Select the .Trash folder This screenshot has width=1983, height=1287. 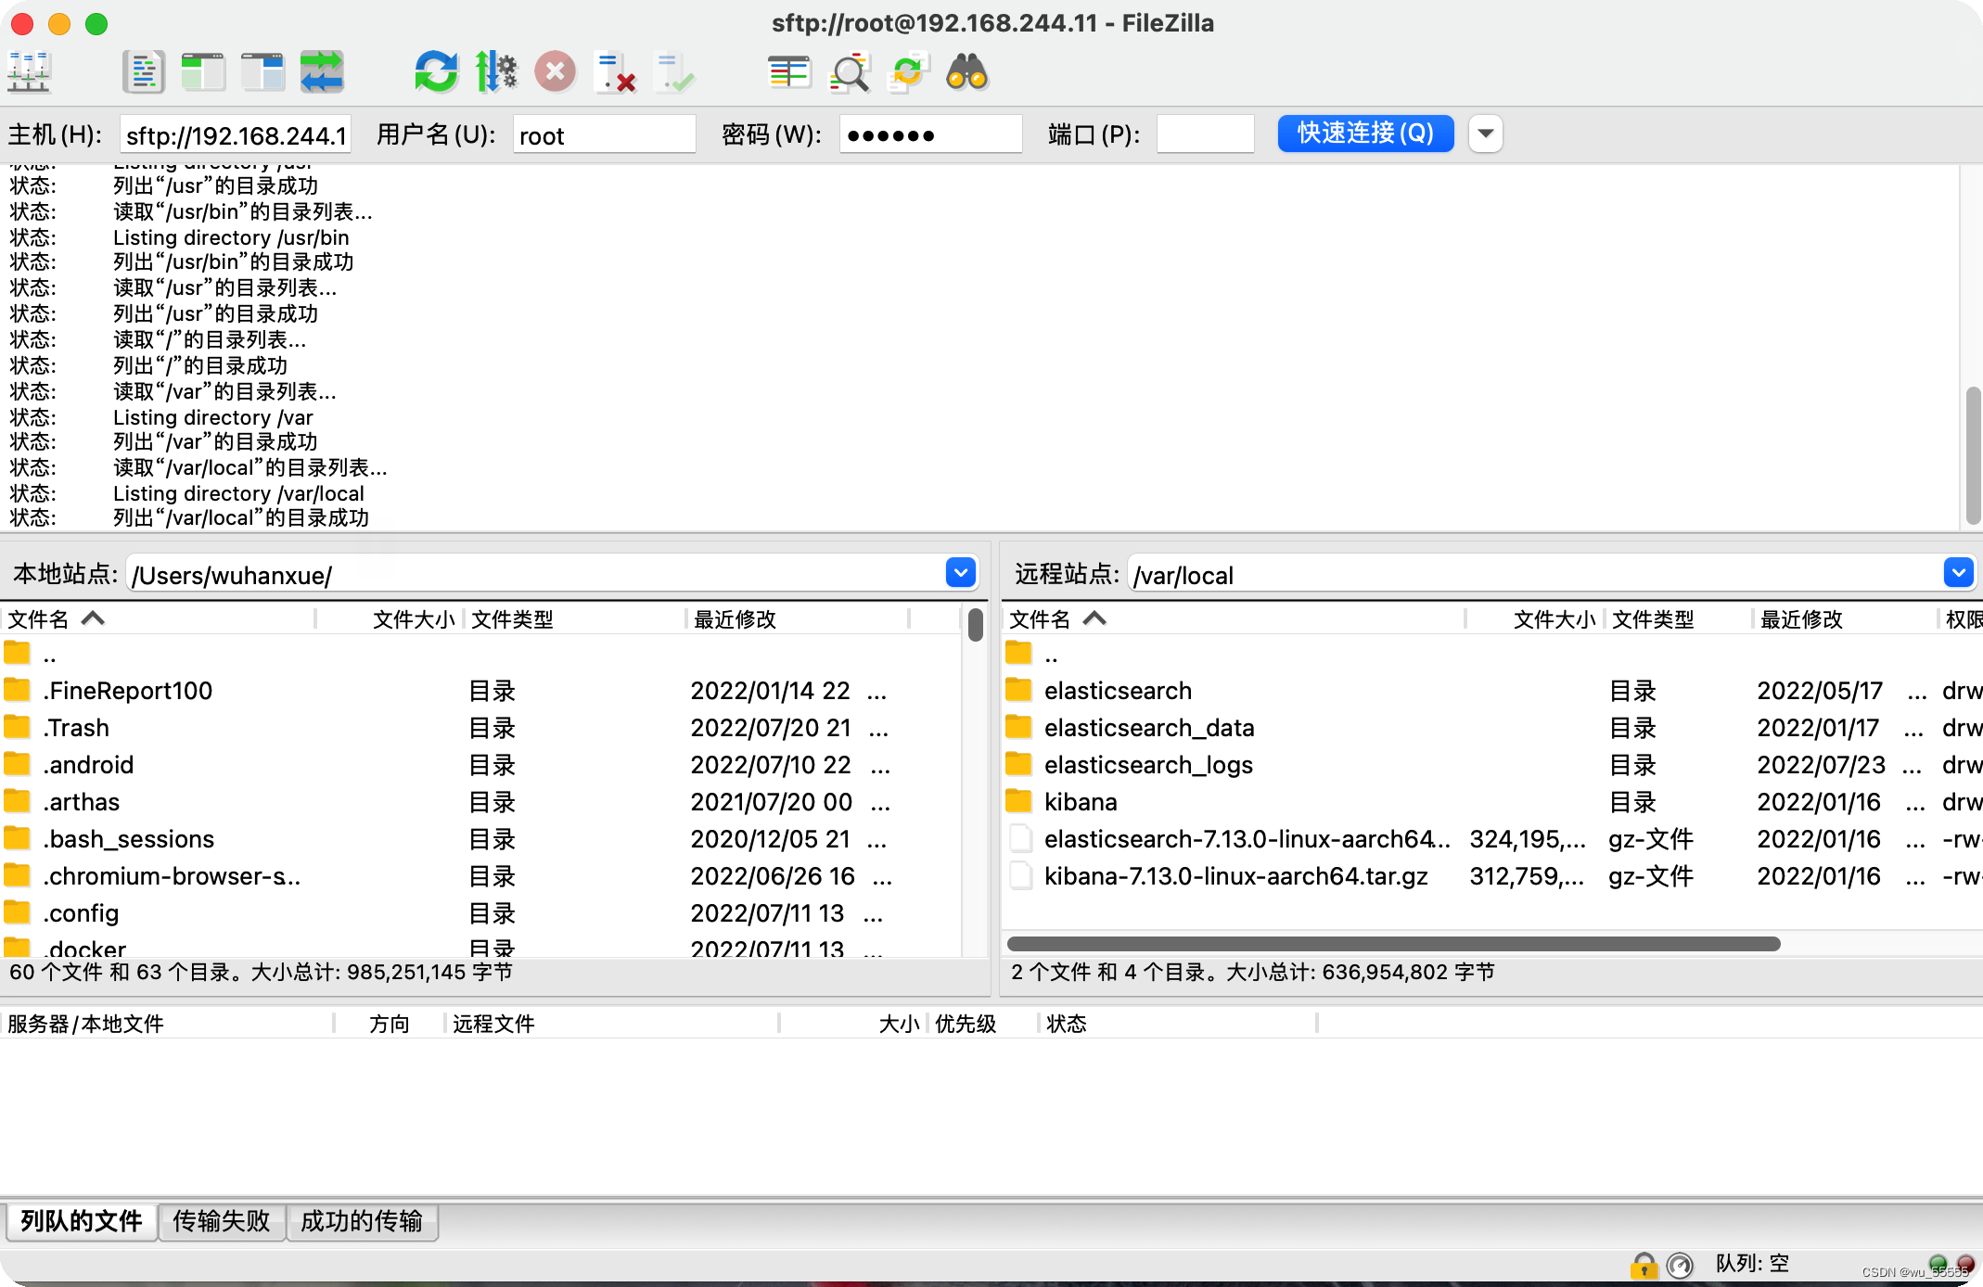click(x=480, y=728)
